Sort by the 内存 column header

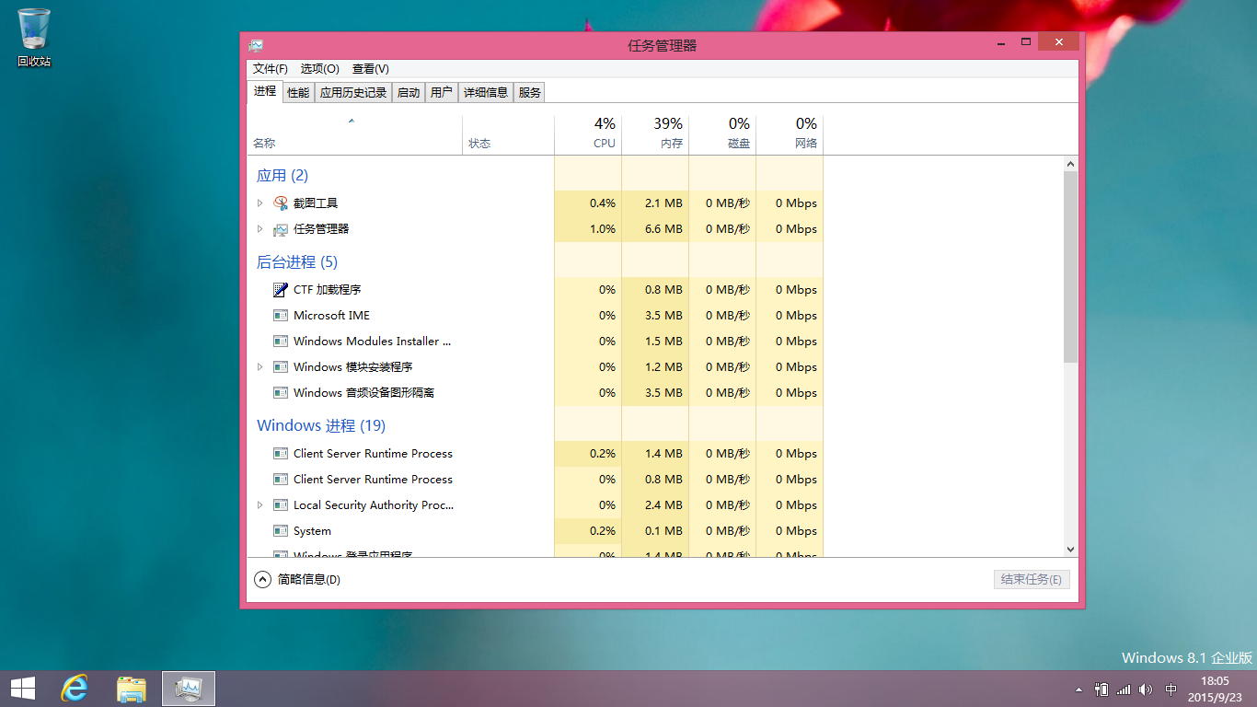pos(655,134)
